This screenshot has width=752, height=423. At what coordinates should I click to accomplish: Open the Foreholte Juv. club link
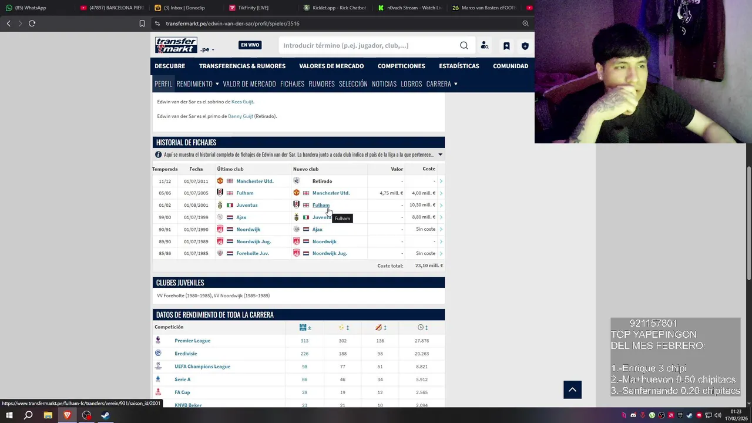coord(253,253)
